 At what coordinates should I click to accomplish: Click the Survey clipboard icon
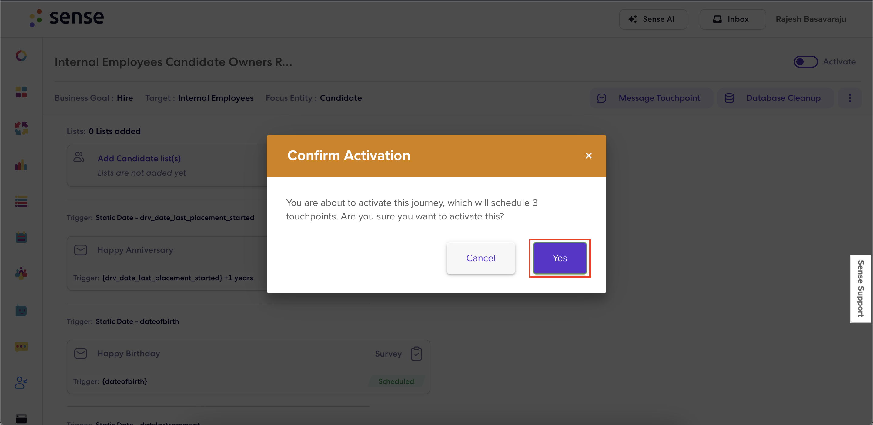[416, 354]
